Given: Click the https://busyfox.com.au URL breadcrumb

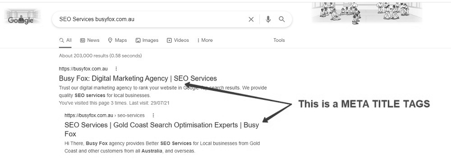Looking at the screenshot, I should click(83, 69).
